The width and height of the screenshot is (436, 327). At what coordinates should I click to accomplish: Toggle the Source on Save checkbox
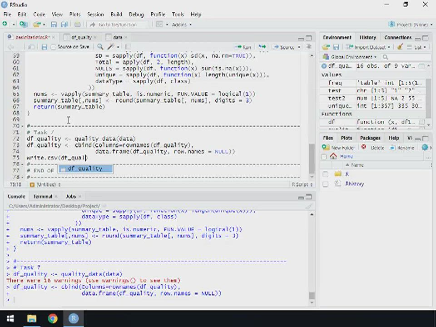point(54,47)
